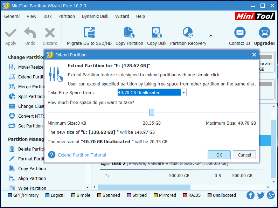Click Wipe Partition in sidebar
This screenshot has height=208, width=278.
pos(27,188)
